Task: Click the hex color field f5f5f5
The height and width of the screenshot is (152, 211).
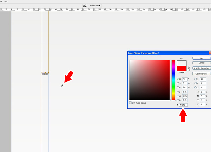Action: (183, 105)
